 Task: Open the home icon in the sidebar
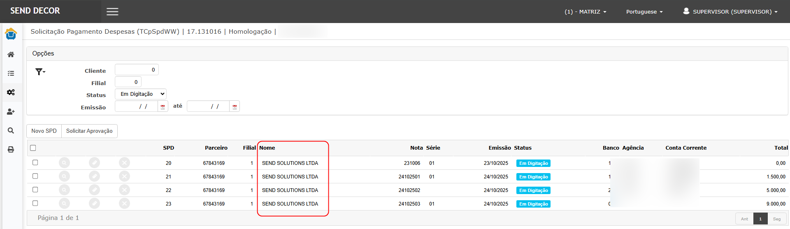coord(11,55)
